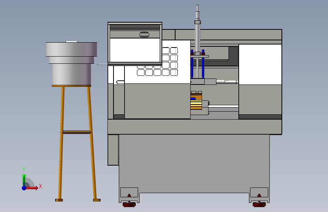Click the green Y axis arrow of the triad
328x212 pixels.
(24, 180)
